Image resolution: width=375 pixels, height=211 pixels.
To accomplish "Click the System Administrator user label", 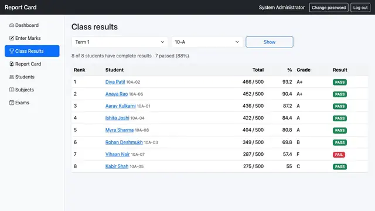I will coord(282,8).
